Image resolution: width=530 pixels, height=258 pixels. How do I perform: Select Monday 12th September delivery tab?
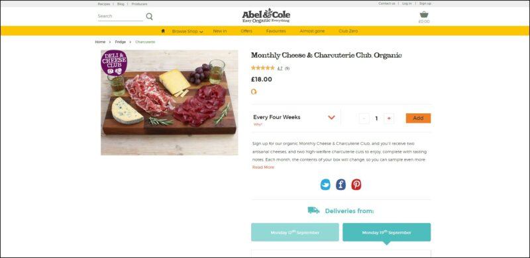(295, 232)
